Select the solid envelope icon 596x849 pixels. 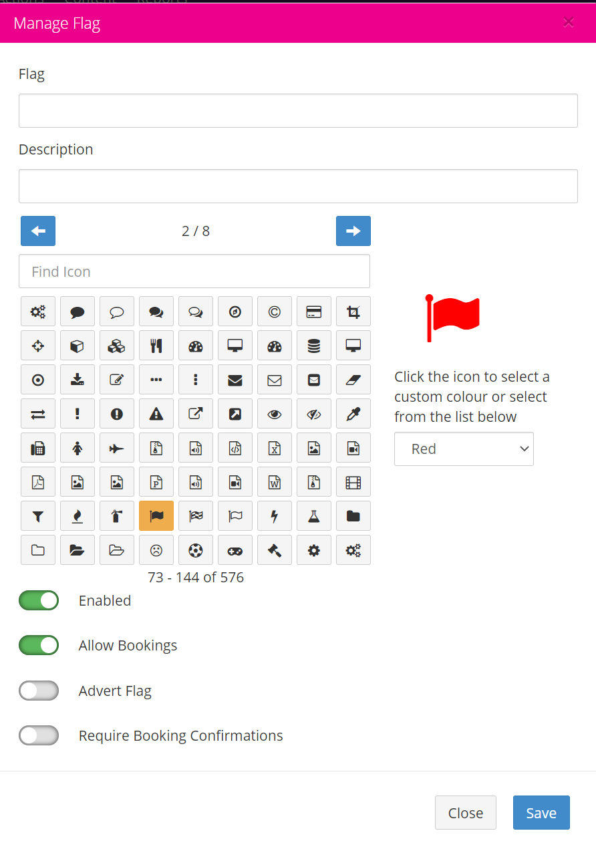pyautogui.click(x=235, y=380)
